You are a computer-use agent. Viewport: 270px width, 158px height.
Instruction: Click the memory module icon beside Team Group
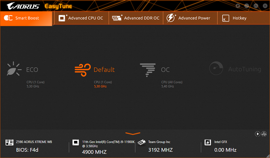tap(142, 143)
